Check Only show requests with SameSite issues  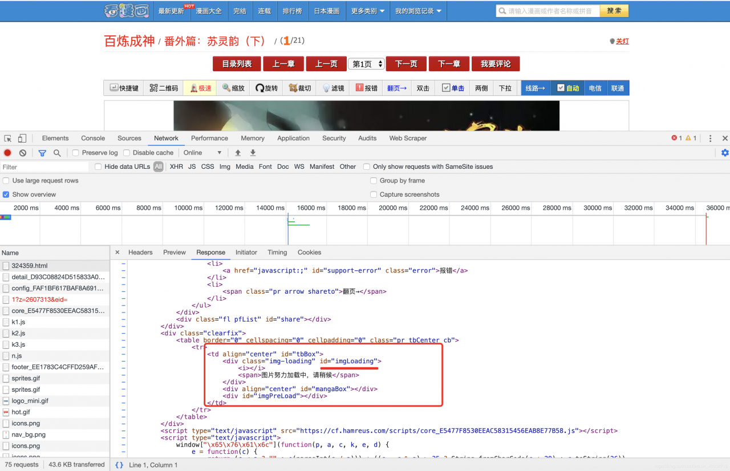367,167
